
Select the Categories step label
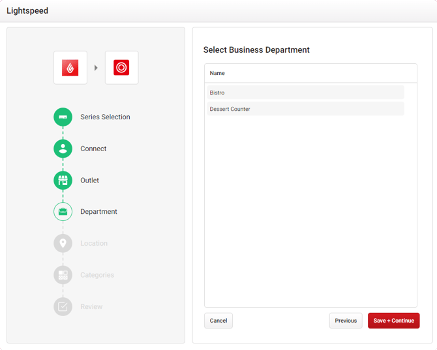[97, 275]
